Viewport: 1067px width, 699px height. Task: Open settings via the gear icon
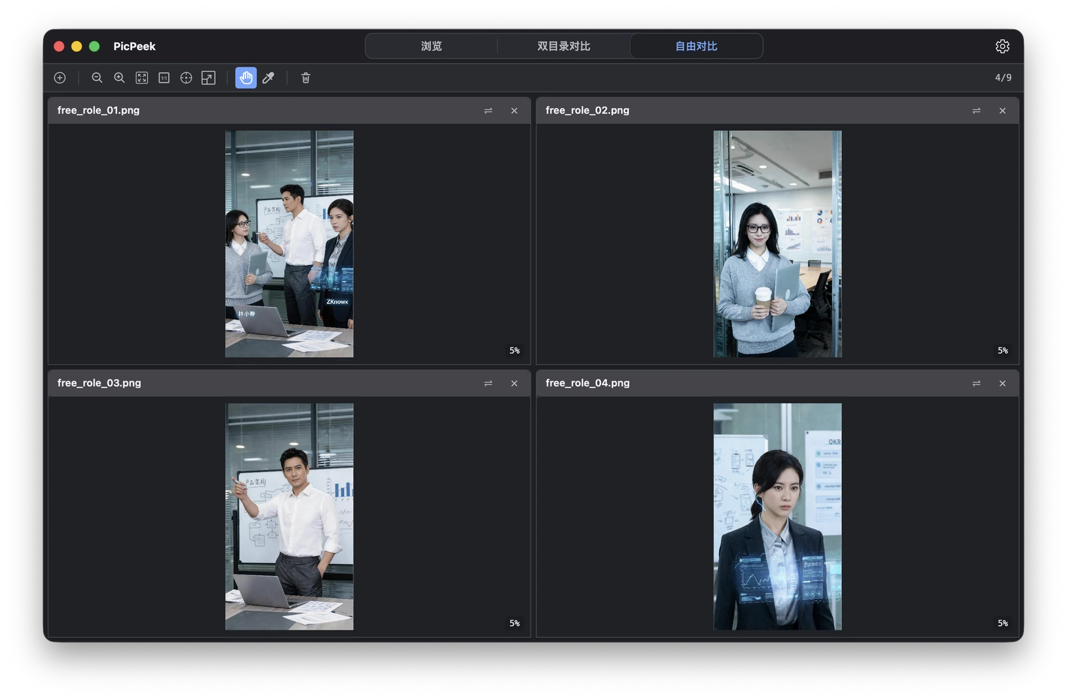(x=1002, y=46)
